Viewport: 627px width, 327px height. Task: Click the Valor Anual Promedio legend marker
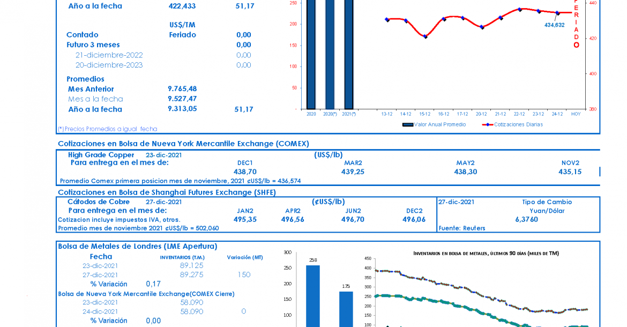(407, 124)
